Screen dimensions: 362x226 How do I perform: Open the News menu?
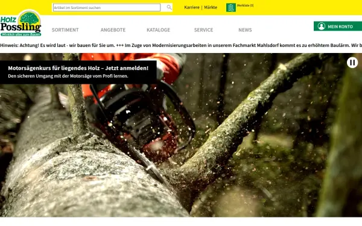tap(245, 30)
